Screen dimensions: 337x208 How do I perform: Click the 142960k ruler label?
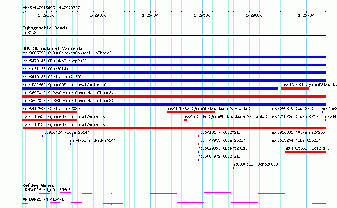coord(254,15)
